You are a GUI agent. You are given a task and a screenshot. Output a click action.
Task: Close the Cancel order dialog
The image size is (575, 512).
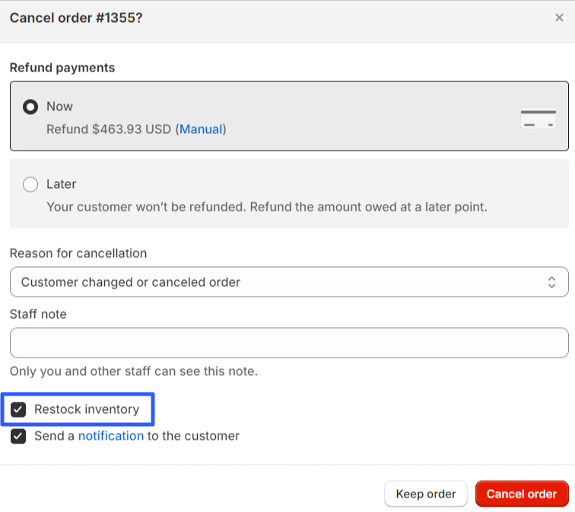click(559, 17)
